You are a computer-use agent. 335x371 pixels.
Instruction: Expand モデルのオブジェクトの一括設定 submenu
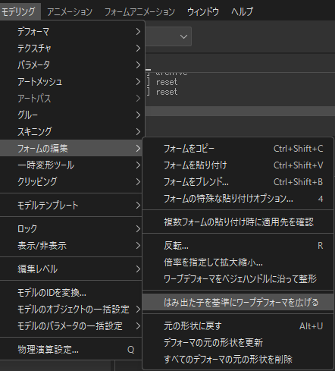(x=72, y=310)
